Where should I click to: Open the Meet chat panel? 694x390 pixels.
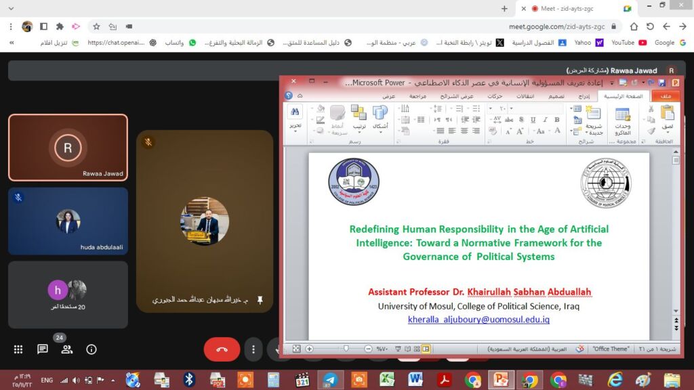point(43,349)
